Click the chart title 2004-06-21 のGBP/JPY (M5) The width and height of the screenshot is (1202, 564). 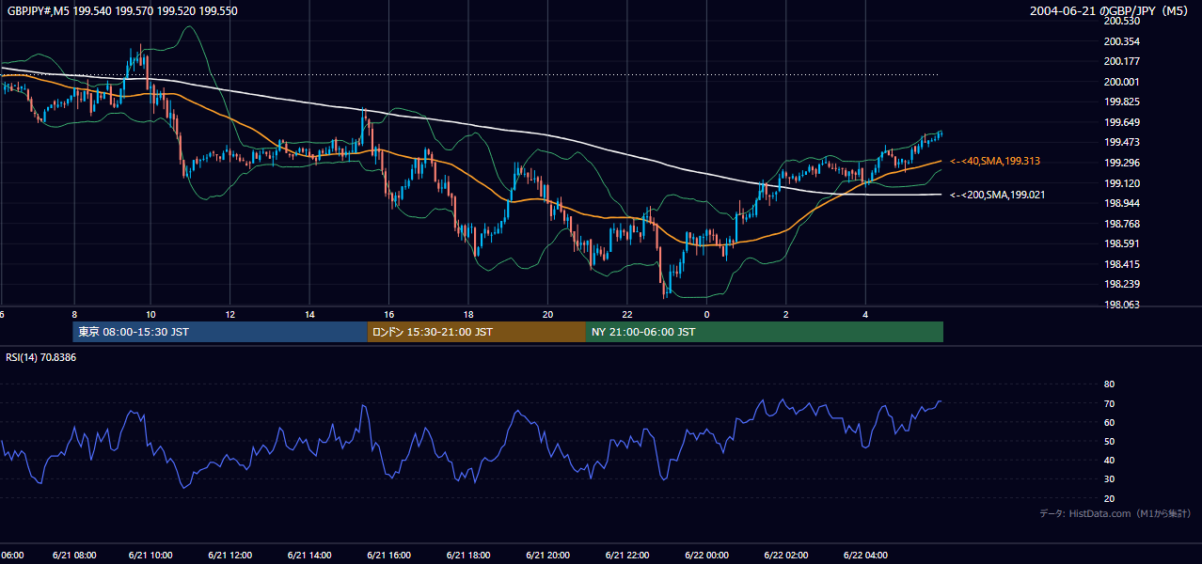(1110, 10)
